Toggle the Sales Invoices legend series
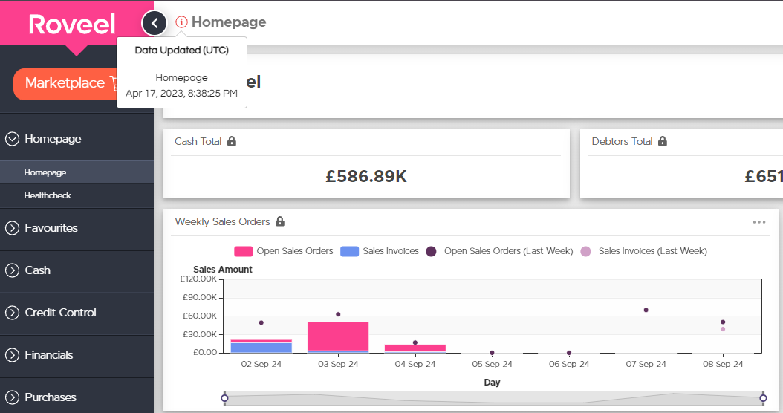Image resolution: width=783 pixels, height=413 pixels. click(x=380, y=251)
